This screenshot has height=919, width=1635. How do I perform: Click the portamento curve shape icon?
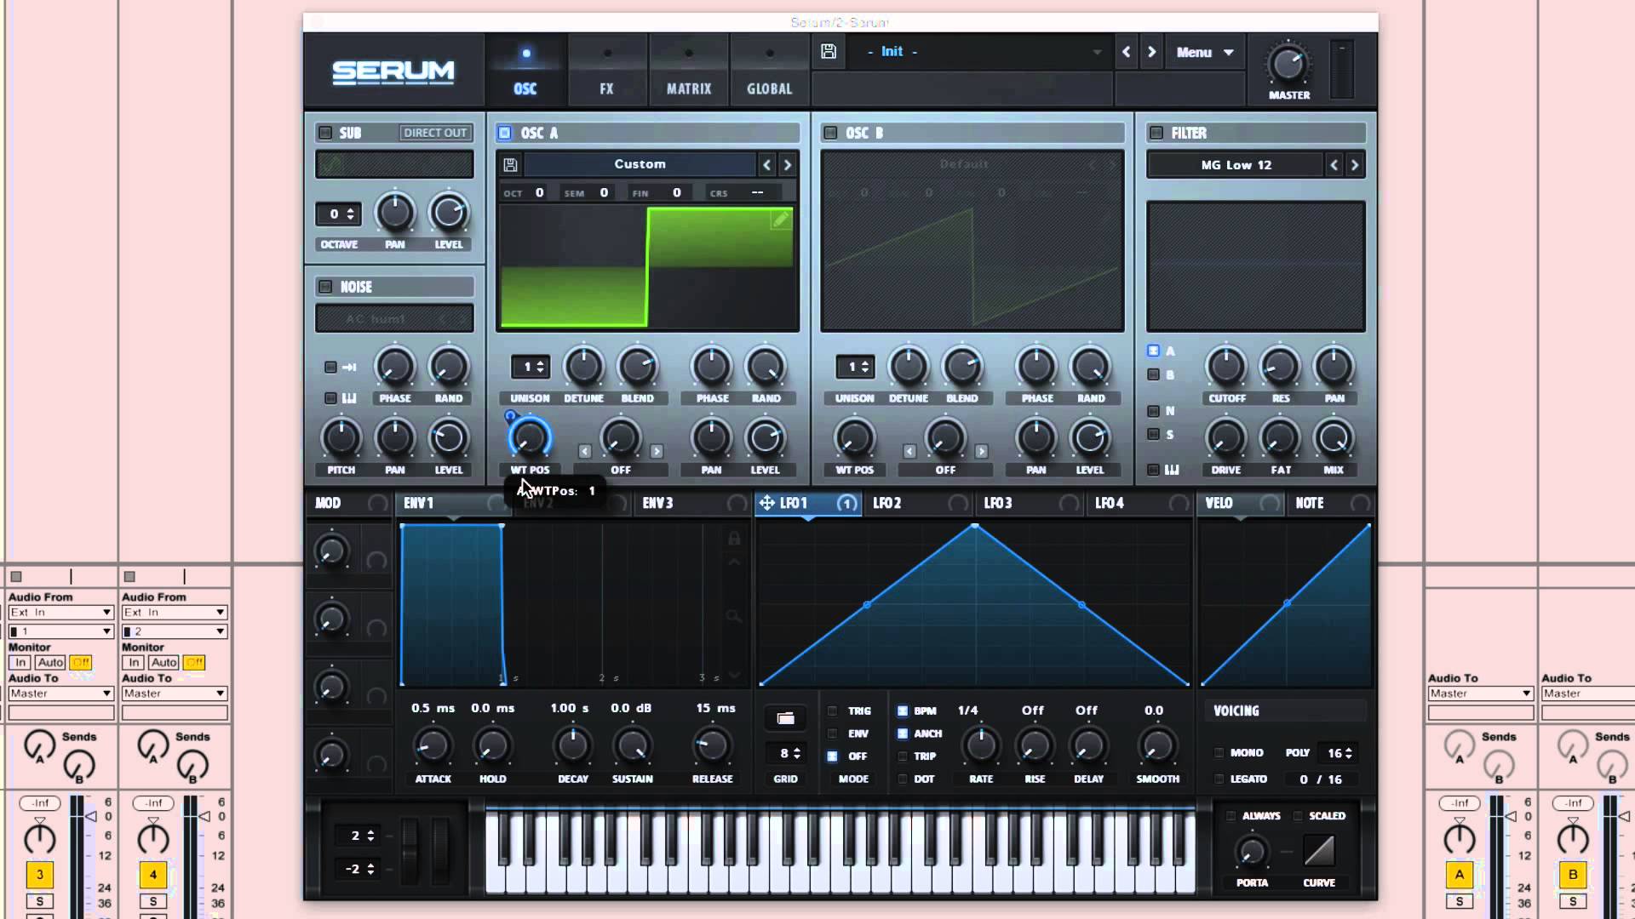pyautogui.click(x=1319, y=851)
